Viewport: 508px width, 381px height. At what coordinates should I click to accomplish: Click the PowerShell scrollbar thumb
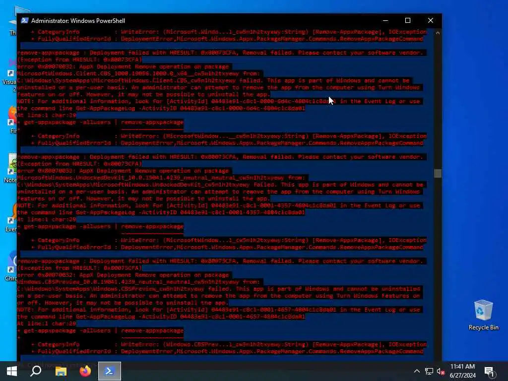pyautogui.click(x=438, y=173)
